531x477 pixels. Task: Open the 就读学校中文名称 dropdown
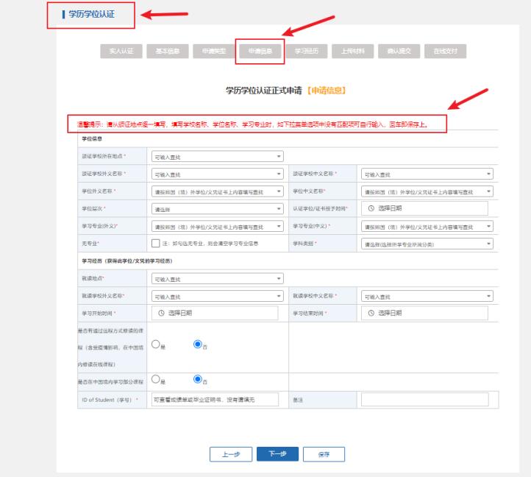427,297
